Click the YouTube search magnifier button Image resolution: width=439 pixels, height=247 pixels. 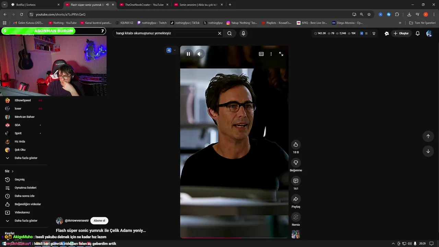pos(229,33)
